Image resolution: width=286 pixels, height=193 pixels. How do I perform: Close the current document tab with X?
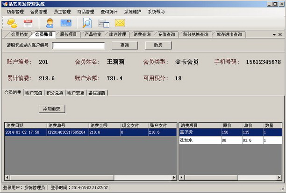tap(280, 34)
